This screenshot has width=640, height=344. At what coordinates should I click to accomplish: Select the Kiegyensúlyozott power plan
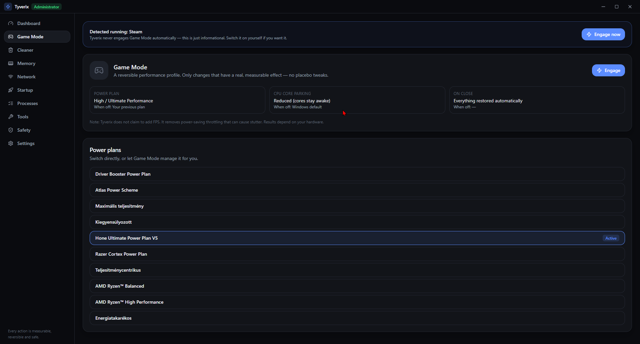click(357, 222)
